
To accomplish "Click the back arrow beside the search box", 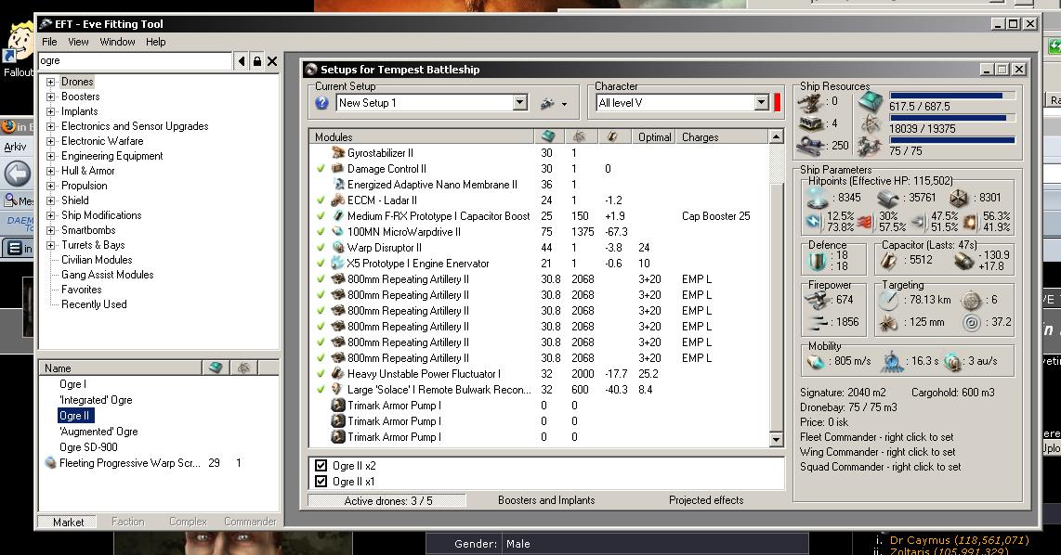I will pos(242,61).
